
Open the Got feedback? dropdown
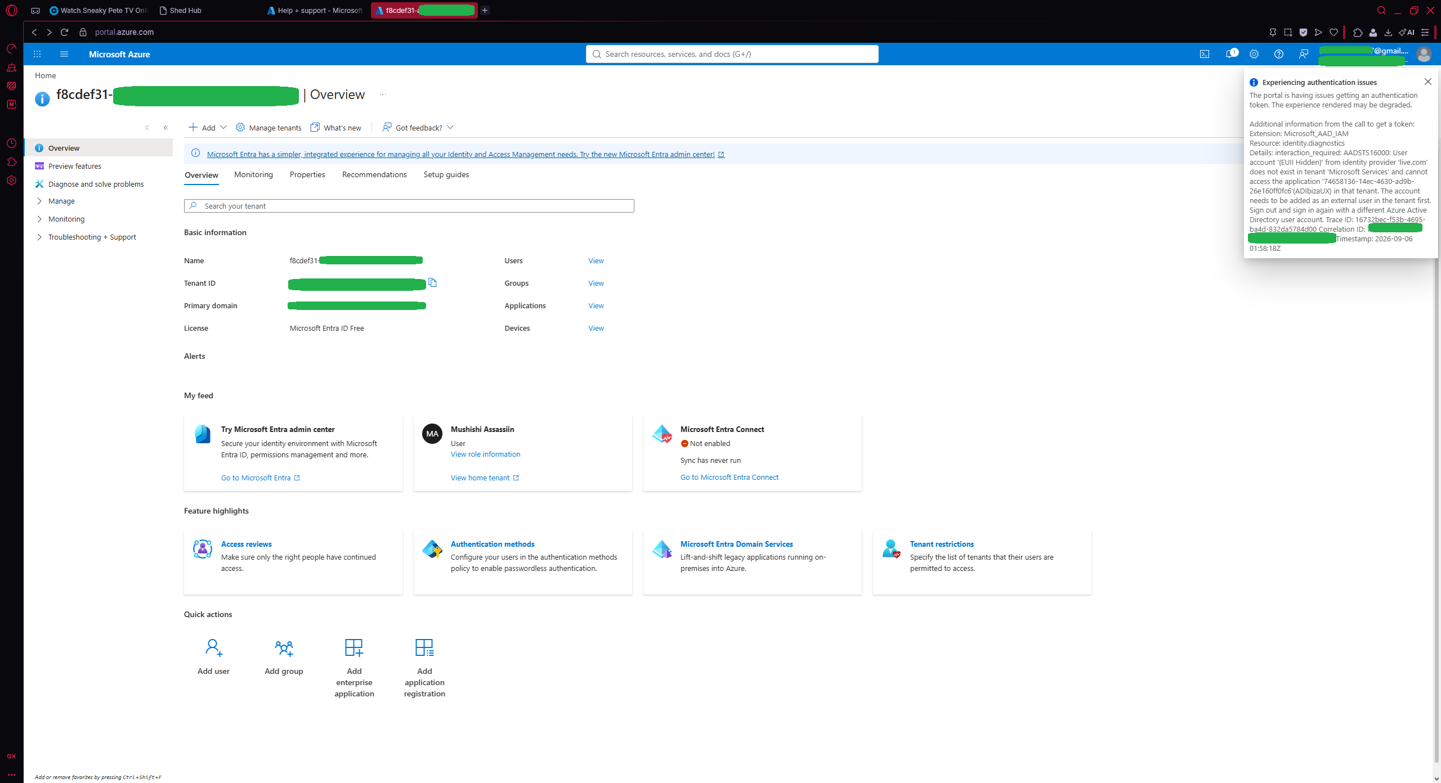[418, 128]
